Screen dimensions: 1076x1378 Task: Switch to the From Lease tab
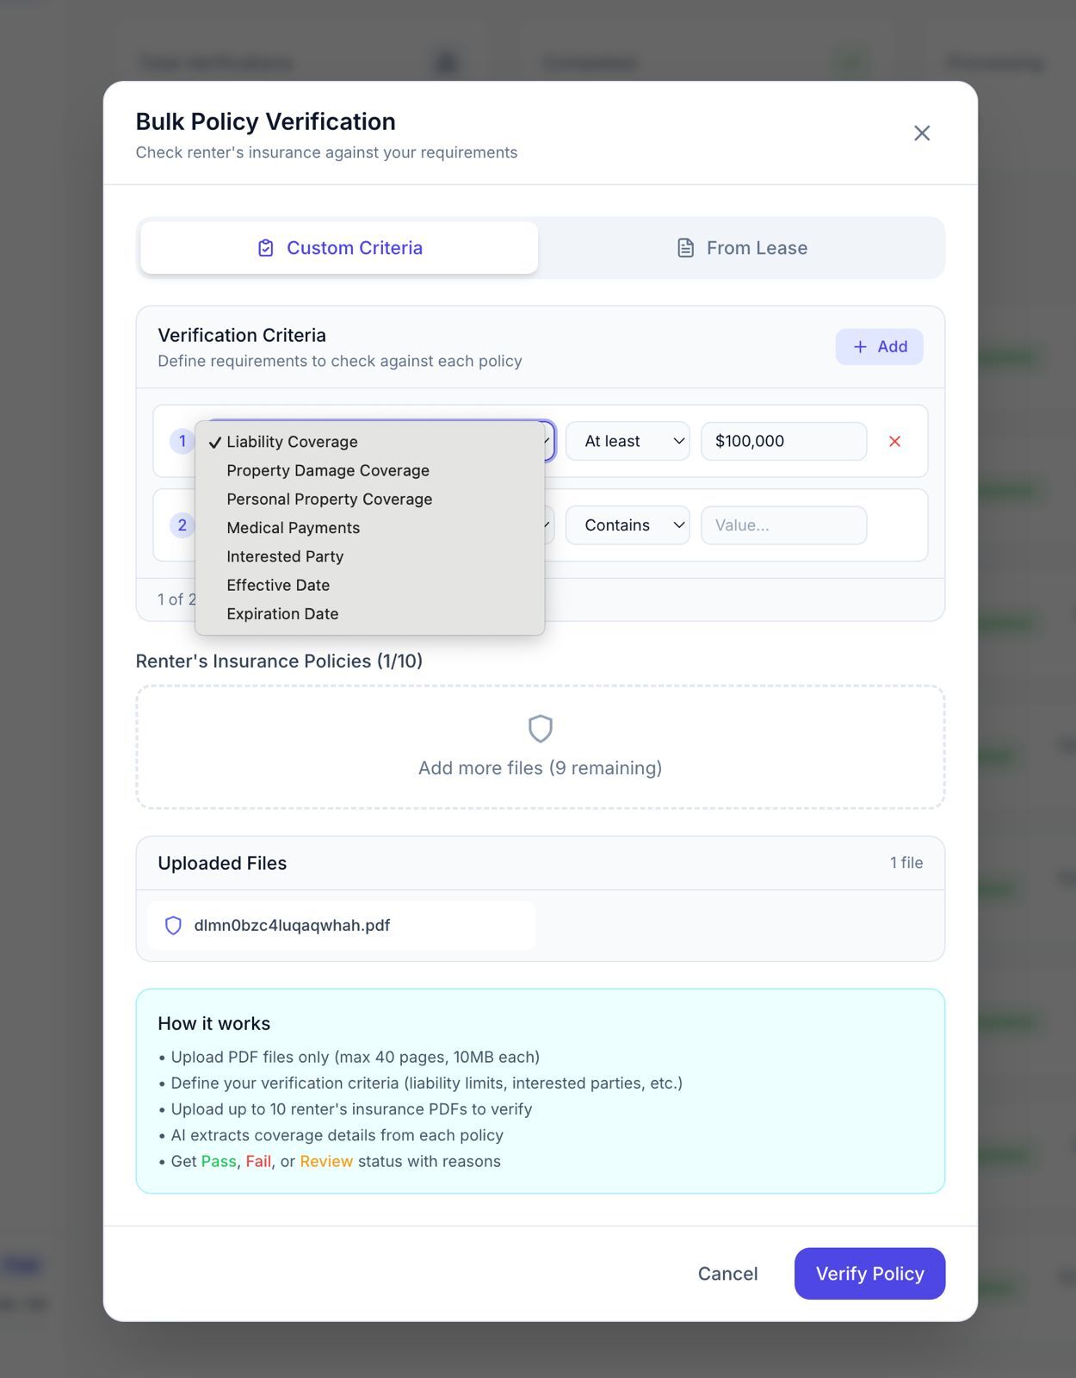click(x=742, y=247)
